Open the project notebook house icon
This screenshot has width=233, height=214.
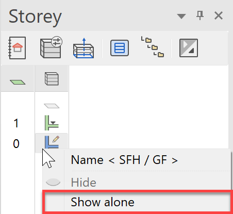(x=17, y=48)
